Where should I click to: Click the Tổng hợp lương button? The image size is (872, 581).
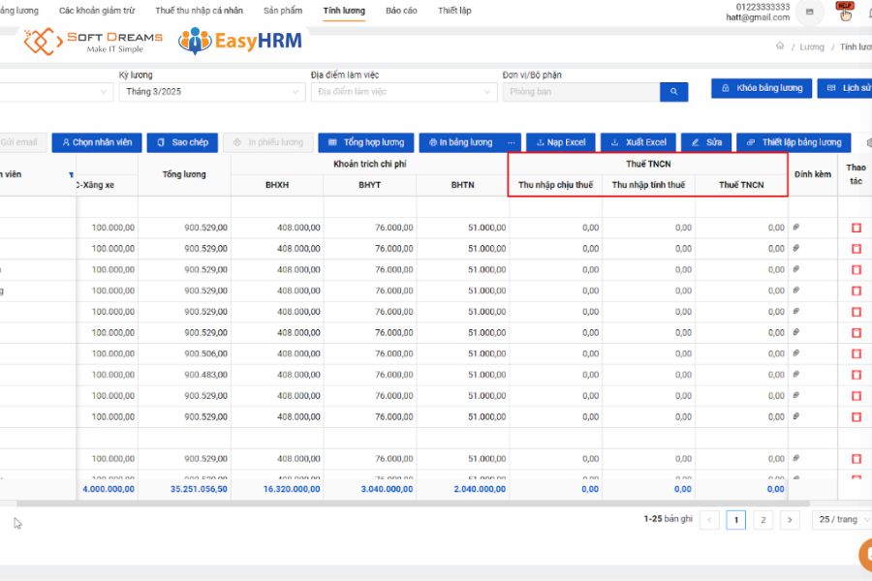[x=366, y=142]
